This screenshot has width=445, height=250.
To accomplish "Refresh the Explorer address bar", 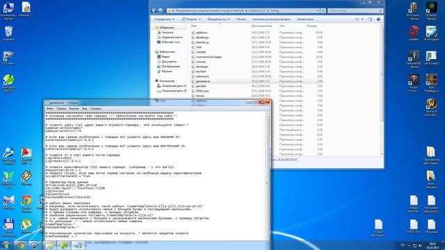I will [x=323, y=10].
